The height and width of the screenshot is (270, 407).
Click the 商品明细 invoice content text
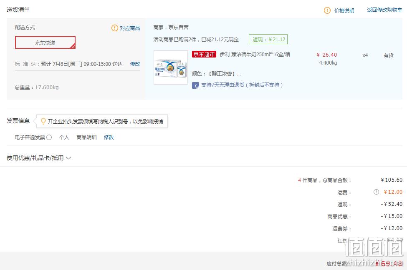click(x=86, y=137)
